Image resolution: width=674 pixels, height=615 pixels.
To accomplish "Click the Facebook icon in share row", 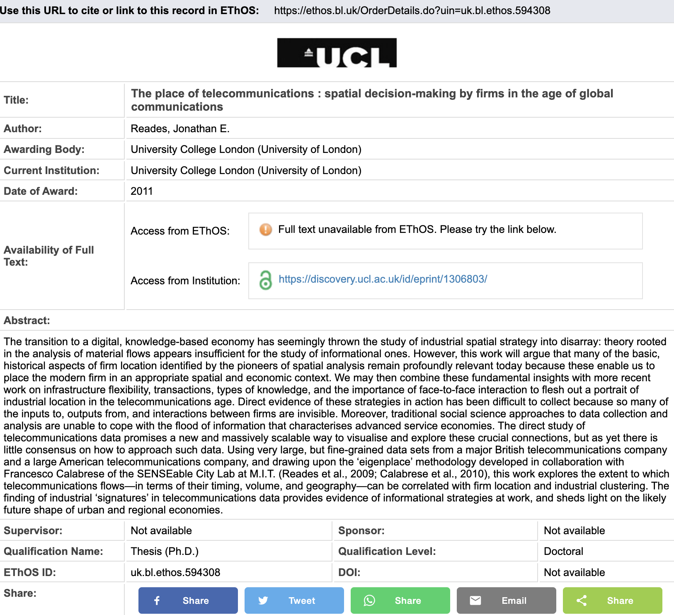I will (x=157, y=600).
